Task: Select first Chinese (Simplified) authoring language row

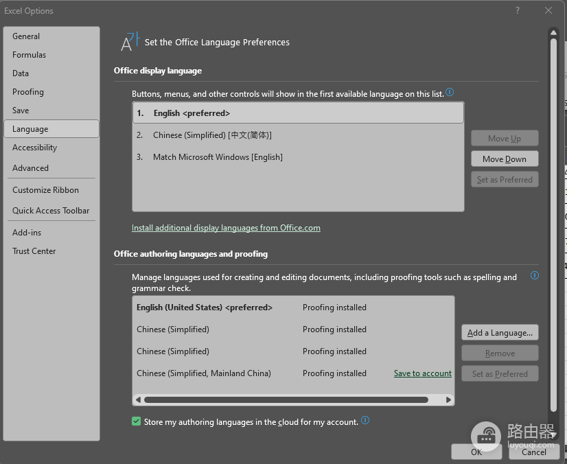Action: (293, 329)
